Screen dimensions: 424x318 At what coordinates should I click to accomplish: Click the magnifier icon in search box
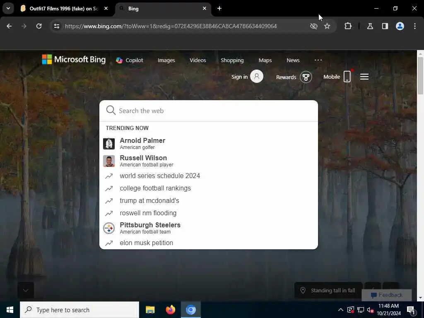tap(111, 110)
